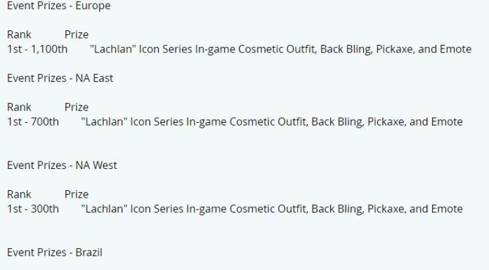Image resolution: width=489 pixels, height=270 pixels.
Task: Select the Rank column header under NA West
Action: pos(19,194)
